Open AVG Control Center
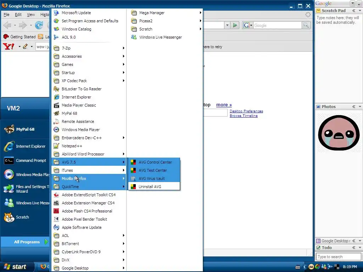 point(154,162)
